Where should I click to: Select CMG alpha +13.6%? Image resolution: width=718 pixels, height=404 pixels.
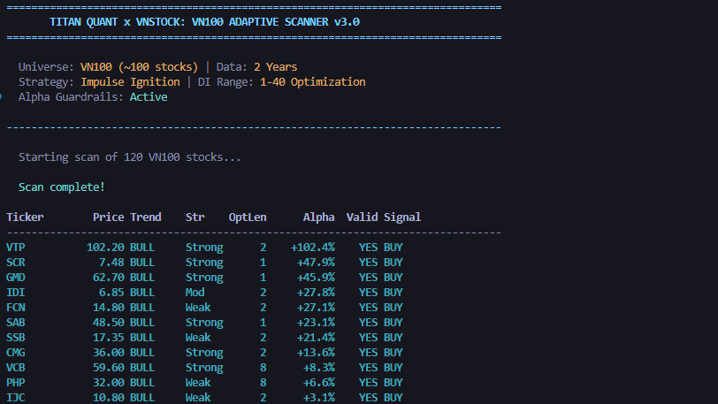tap(316, 353)
